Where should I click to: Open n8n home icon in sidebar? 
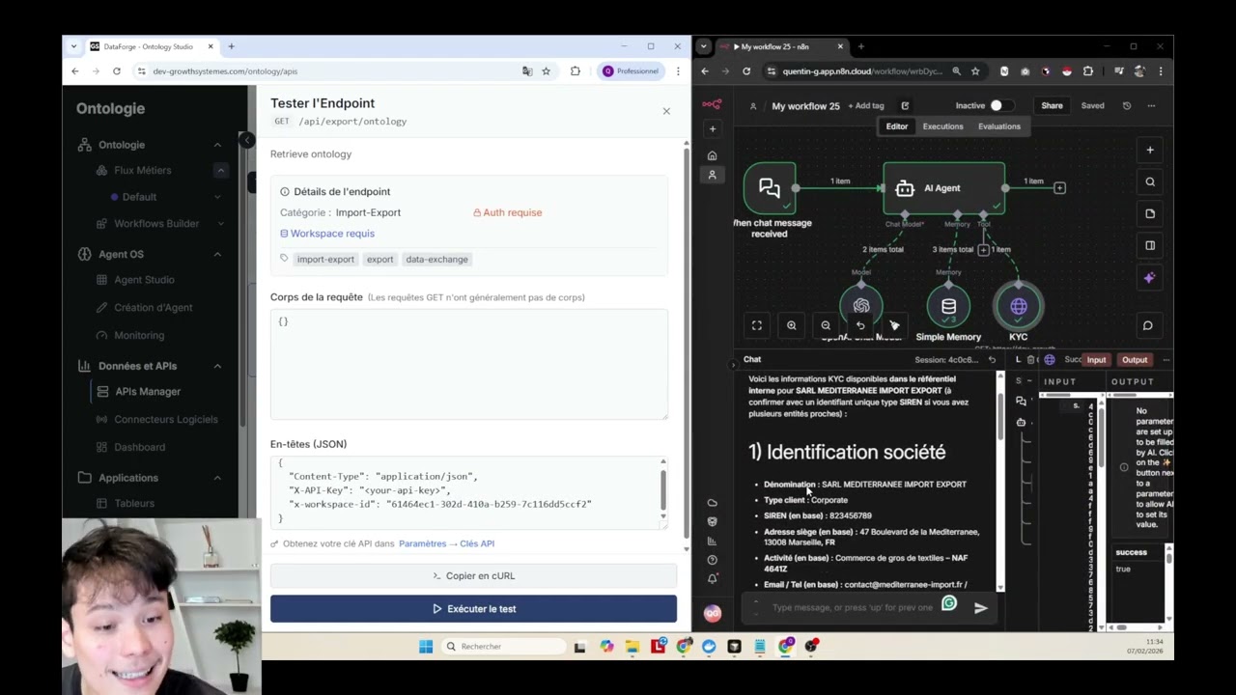click(x=712, y=155)
